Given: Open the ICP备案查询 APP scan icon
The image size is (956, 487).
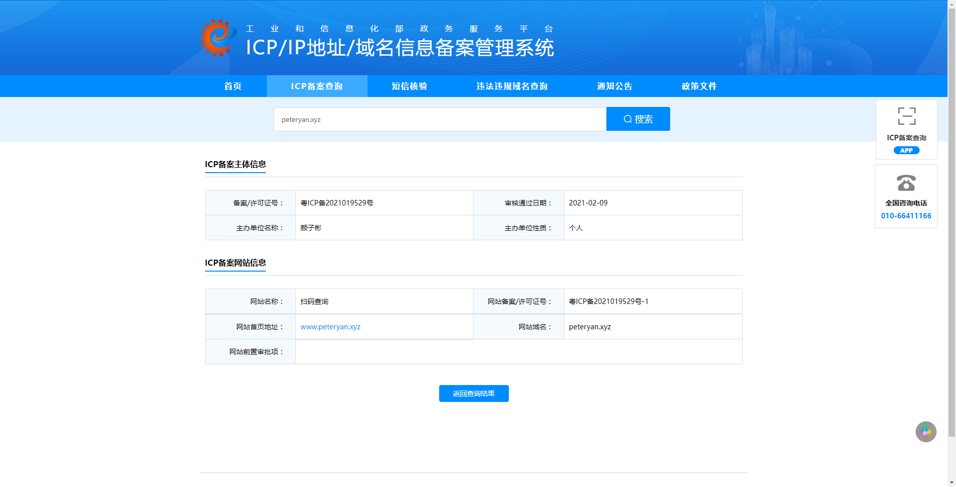Looking at the screenshot, I should (907, 116).
